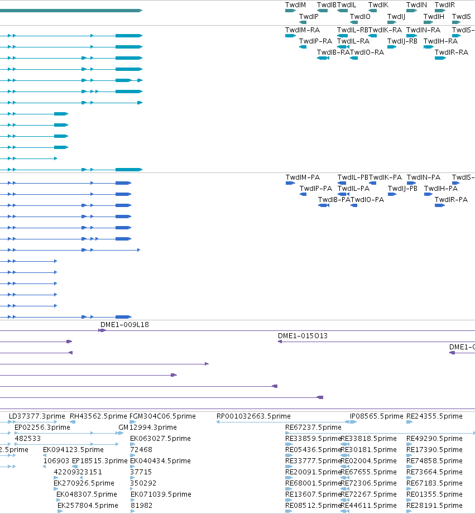Image resolution: width=475 pixels, height=514 pixels.
Task: Select the EP02256.3prime EST label
Action: pyautogui.click(x=42, y=427)
